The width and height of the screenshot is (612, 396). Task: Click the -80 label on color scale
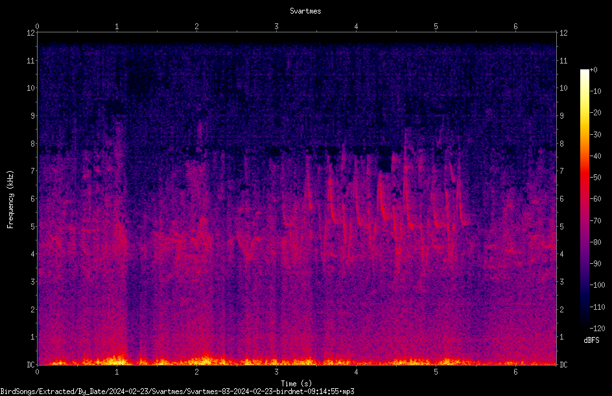coord(595,242)
